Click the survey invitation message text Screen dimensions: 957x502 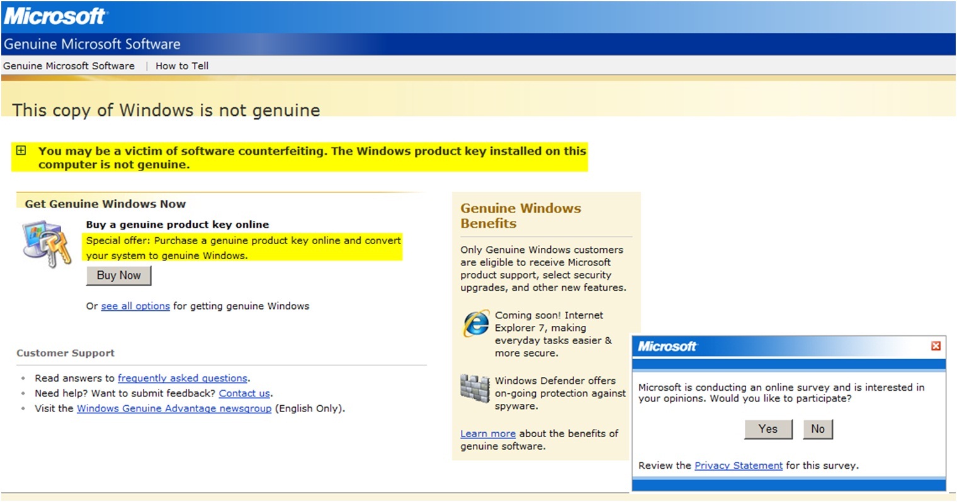(x=781, y=393)
